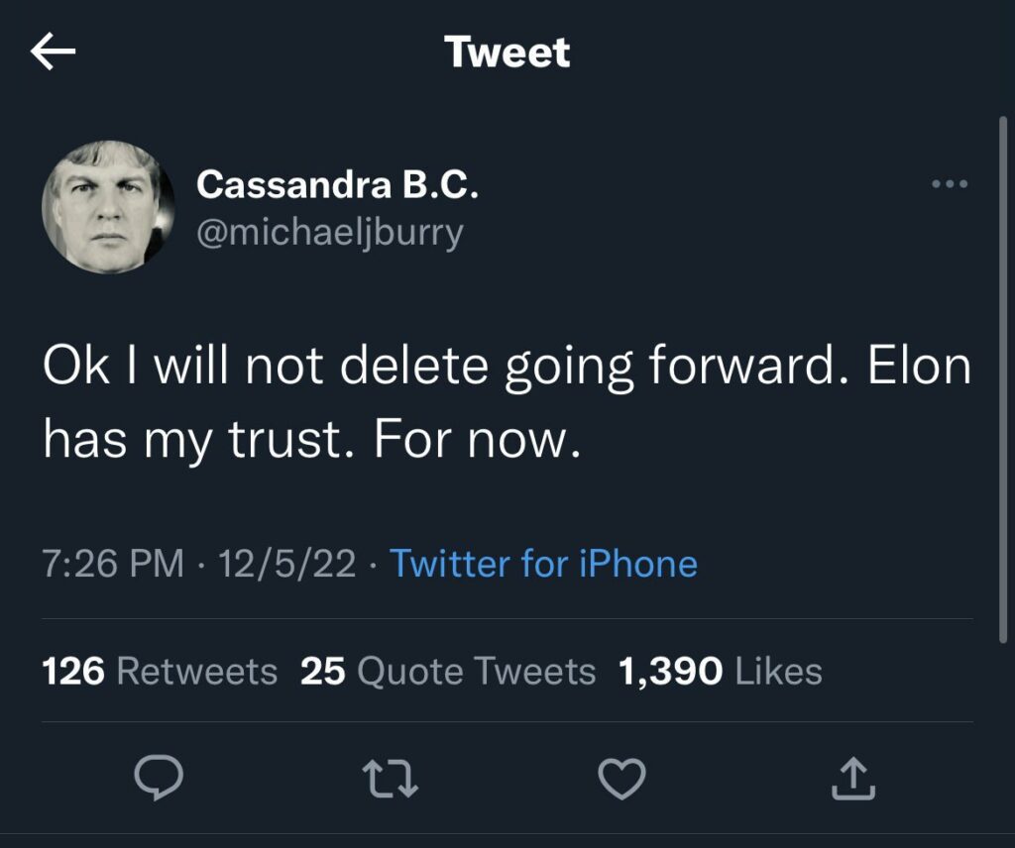
Task: Click the tweet text 'For now.'
Action: coord(475,439)
